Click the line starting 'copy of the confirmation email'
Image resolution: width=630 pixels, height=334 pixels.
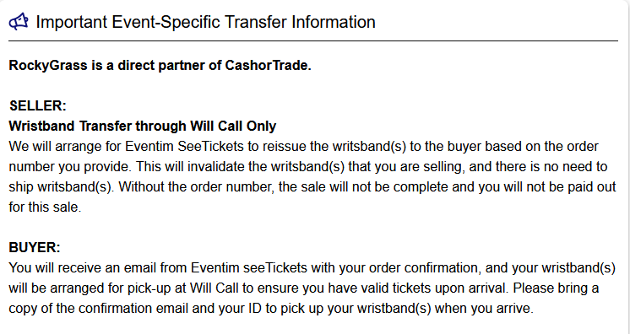(x=271, y=309)
